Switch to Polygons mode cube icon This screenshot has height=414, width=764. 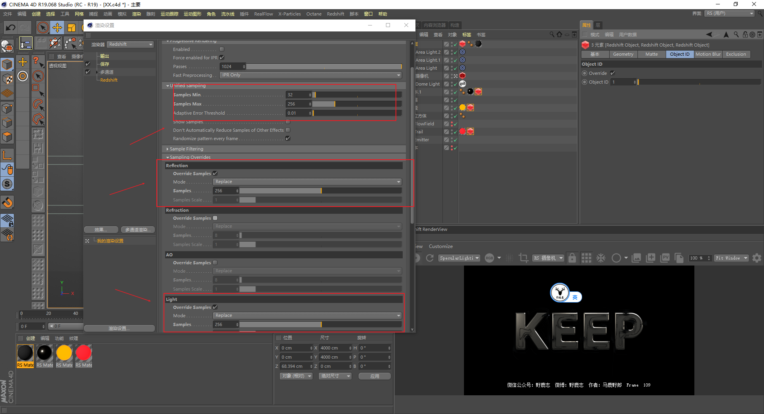tap(7, 137)
